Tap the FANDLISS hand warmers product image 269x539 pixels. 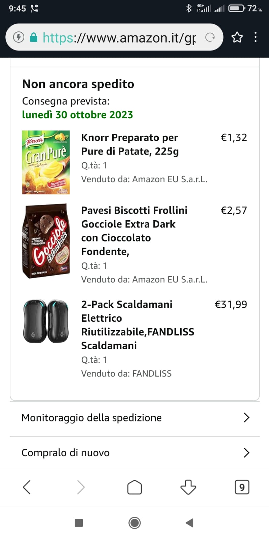point(46,321)
